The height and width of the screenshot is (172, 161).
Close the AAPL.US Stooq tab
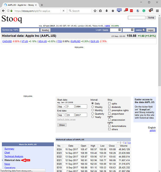(36, 5)
